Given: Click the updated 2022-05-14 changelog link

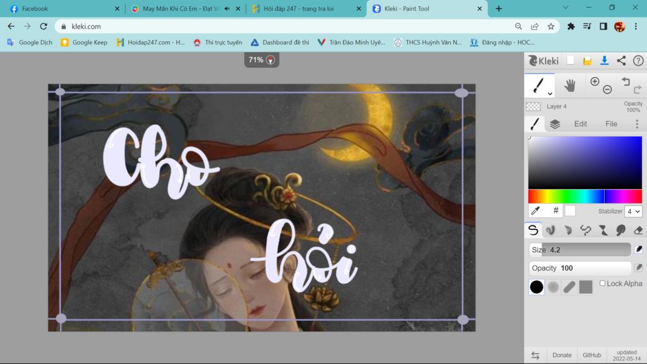Looking at the screenshot, I should 626,355.
